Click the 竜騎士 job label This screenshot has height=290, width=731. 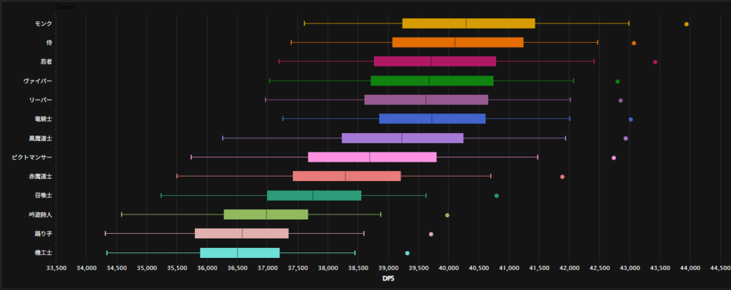(40, 119)
